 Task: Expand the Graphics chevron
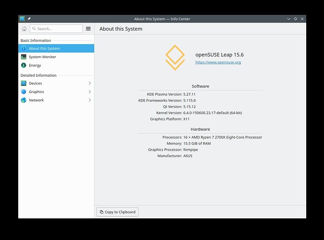(x=90, y=92)
